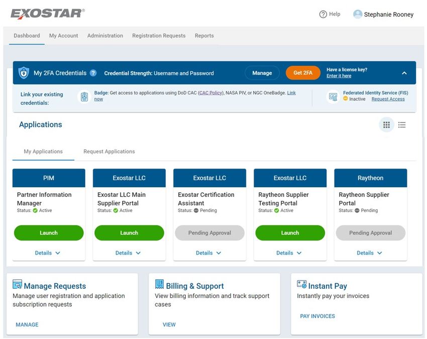Click the Link now badge link
Viewport: 427px width, 339px height.
point(291,93)
